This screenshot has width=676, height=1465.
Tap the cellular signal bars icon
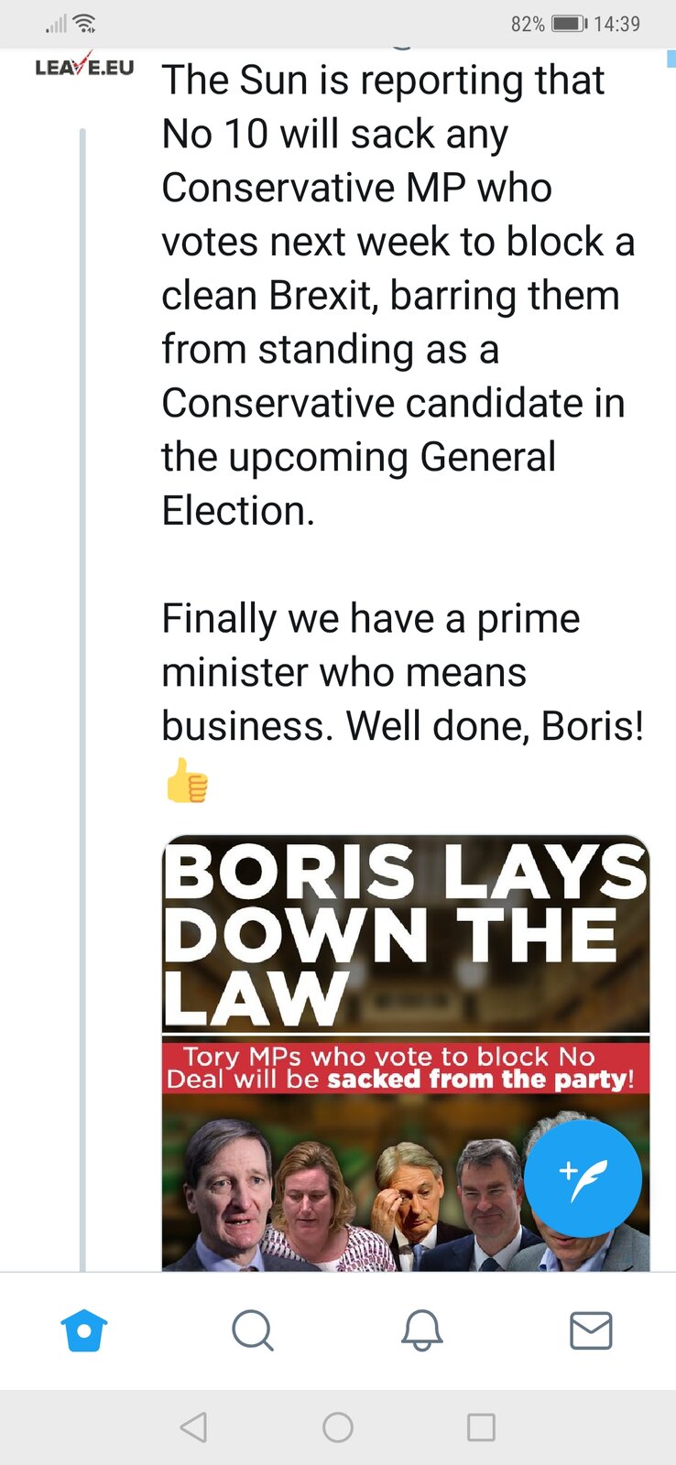(56, 24)
